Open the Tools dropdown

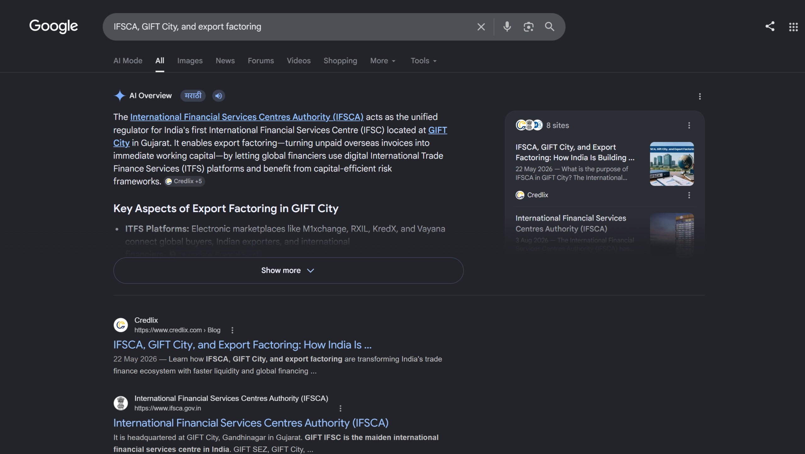[424, 61]
